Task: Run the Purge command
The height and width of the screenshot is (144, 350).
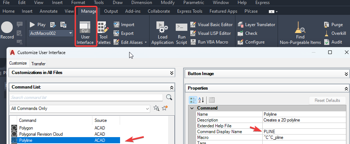Action: coord(333,24)
